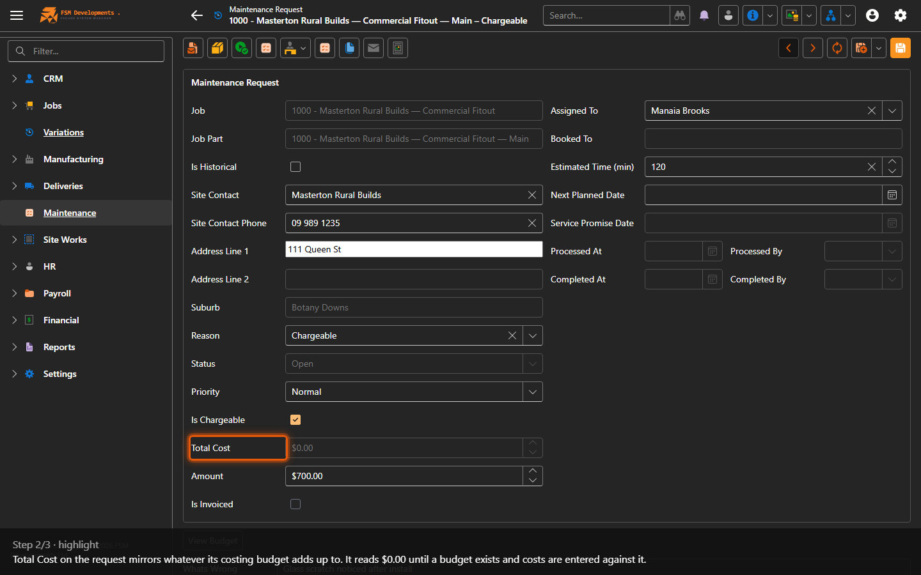Tick the Is Invoiced checkbox

point(295,504)
